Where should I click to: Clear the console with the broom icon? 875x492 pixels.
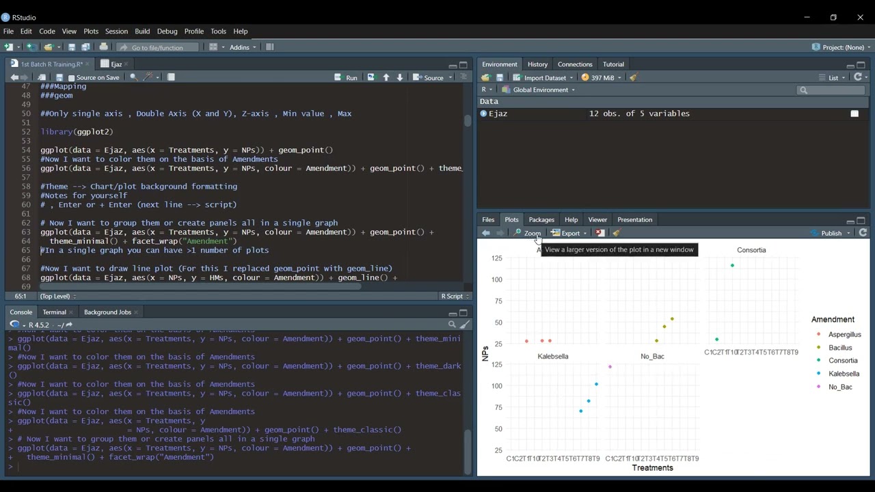coord(465,325)
